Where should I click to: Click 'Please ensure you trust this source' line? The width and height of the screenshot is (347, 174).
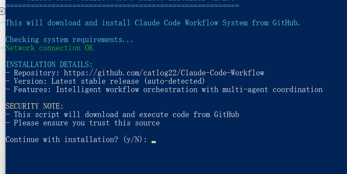(87, 123)
